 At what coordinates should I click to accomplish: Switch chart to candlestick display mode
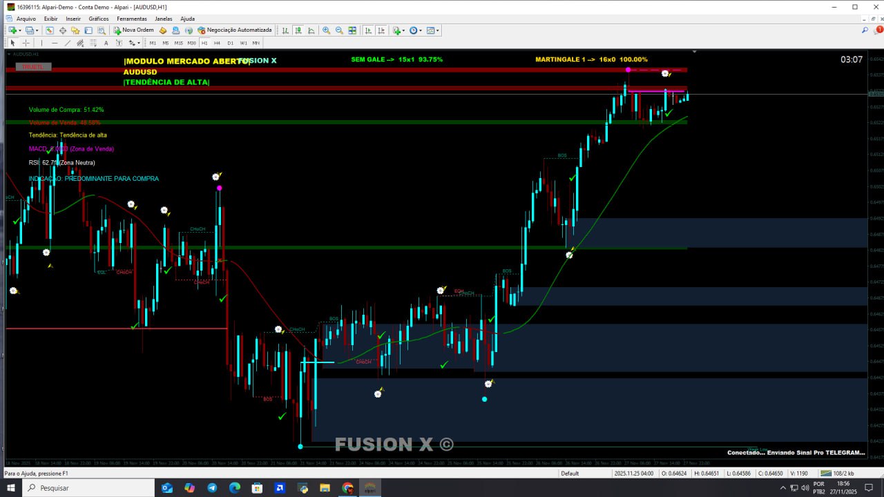click(298, 30)
